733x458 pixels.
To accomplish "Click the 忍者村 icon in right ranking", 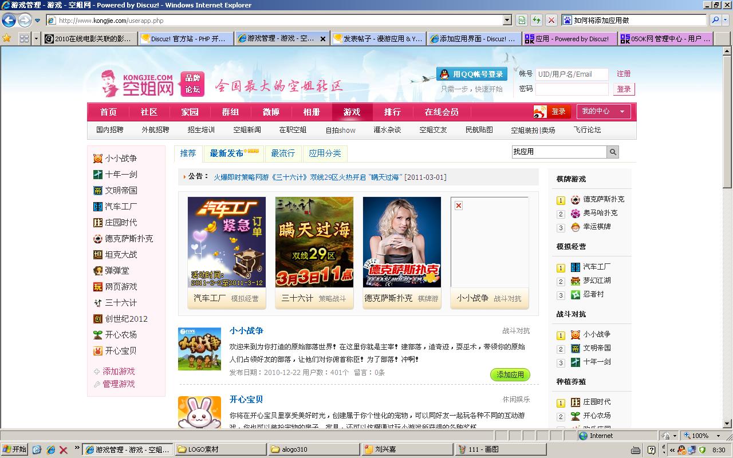I will point(576,295).
